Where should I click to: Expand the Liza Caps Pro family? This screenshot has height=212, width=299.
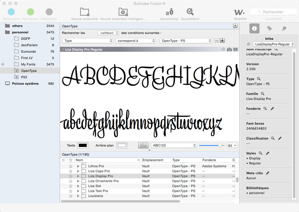[78, 171]
